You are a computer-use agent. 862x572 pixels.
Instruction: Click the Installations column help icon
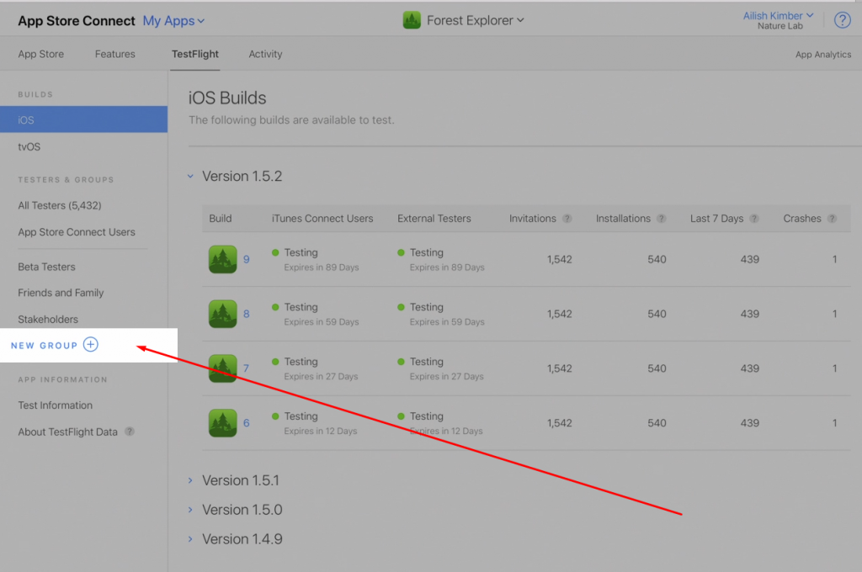(662, 219)
